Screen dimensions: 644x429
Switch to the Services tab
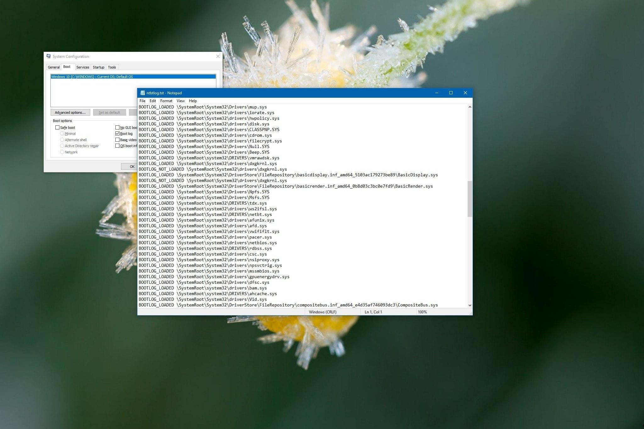[83, 67]
